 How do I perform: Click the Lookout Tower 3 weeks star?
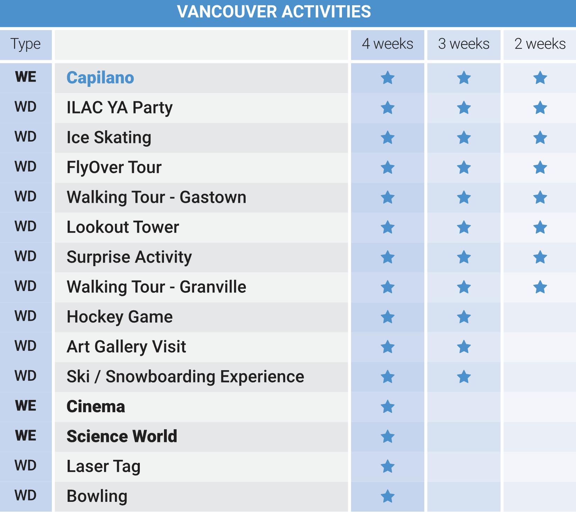click(x=464, y=227)
